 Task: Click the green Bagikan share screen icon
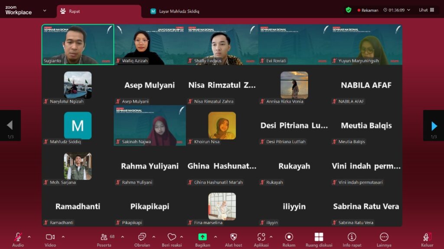pyautogui.click(x=202, y=237)
